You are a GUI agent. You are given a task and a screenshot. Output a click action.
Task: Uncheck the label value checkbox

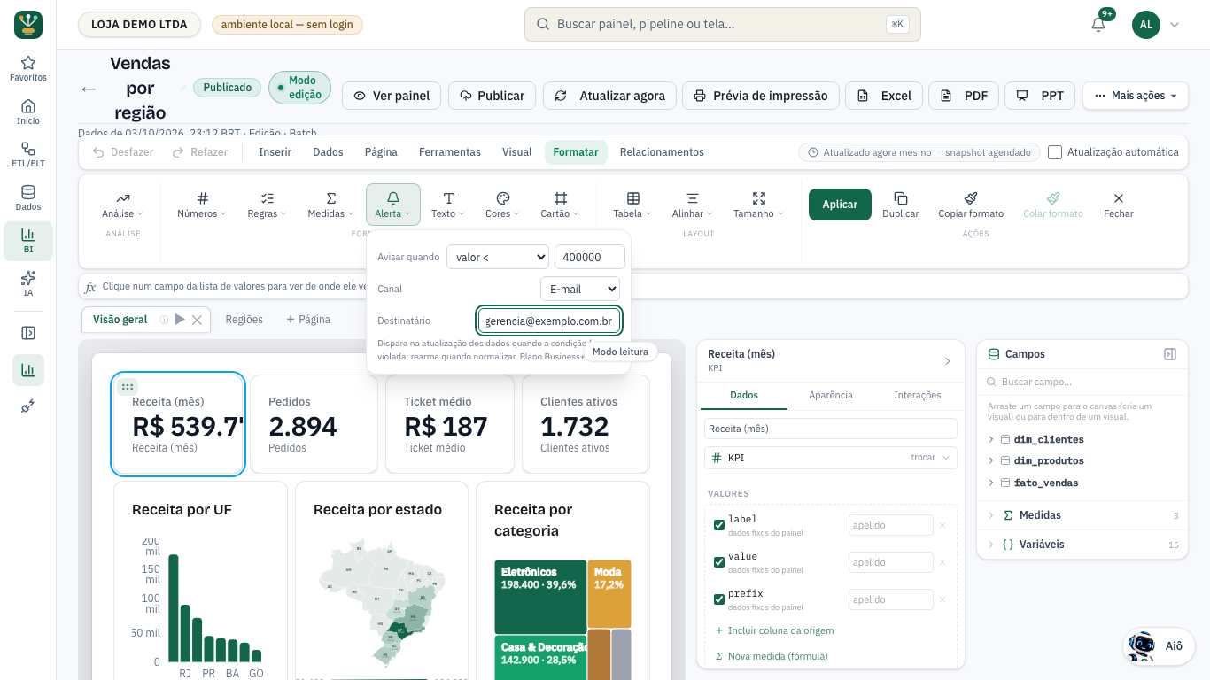[x=719, y=525]
